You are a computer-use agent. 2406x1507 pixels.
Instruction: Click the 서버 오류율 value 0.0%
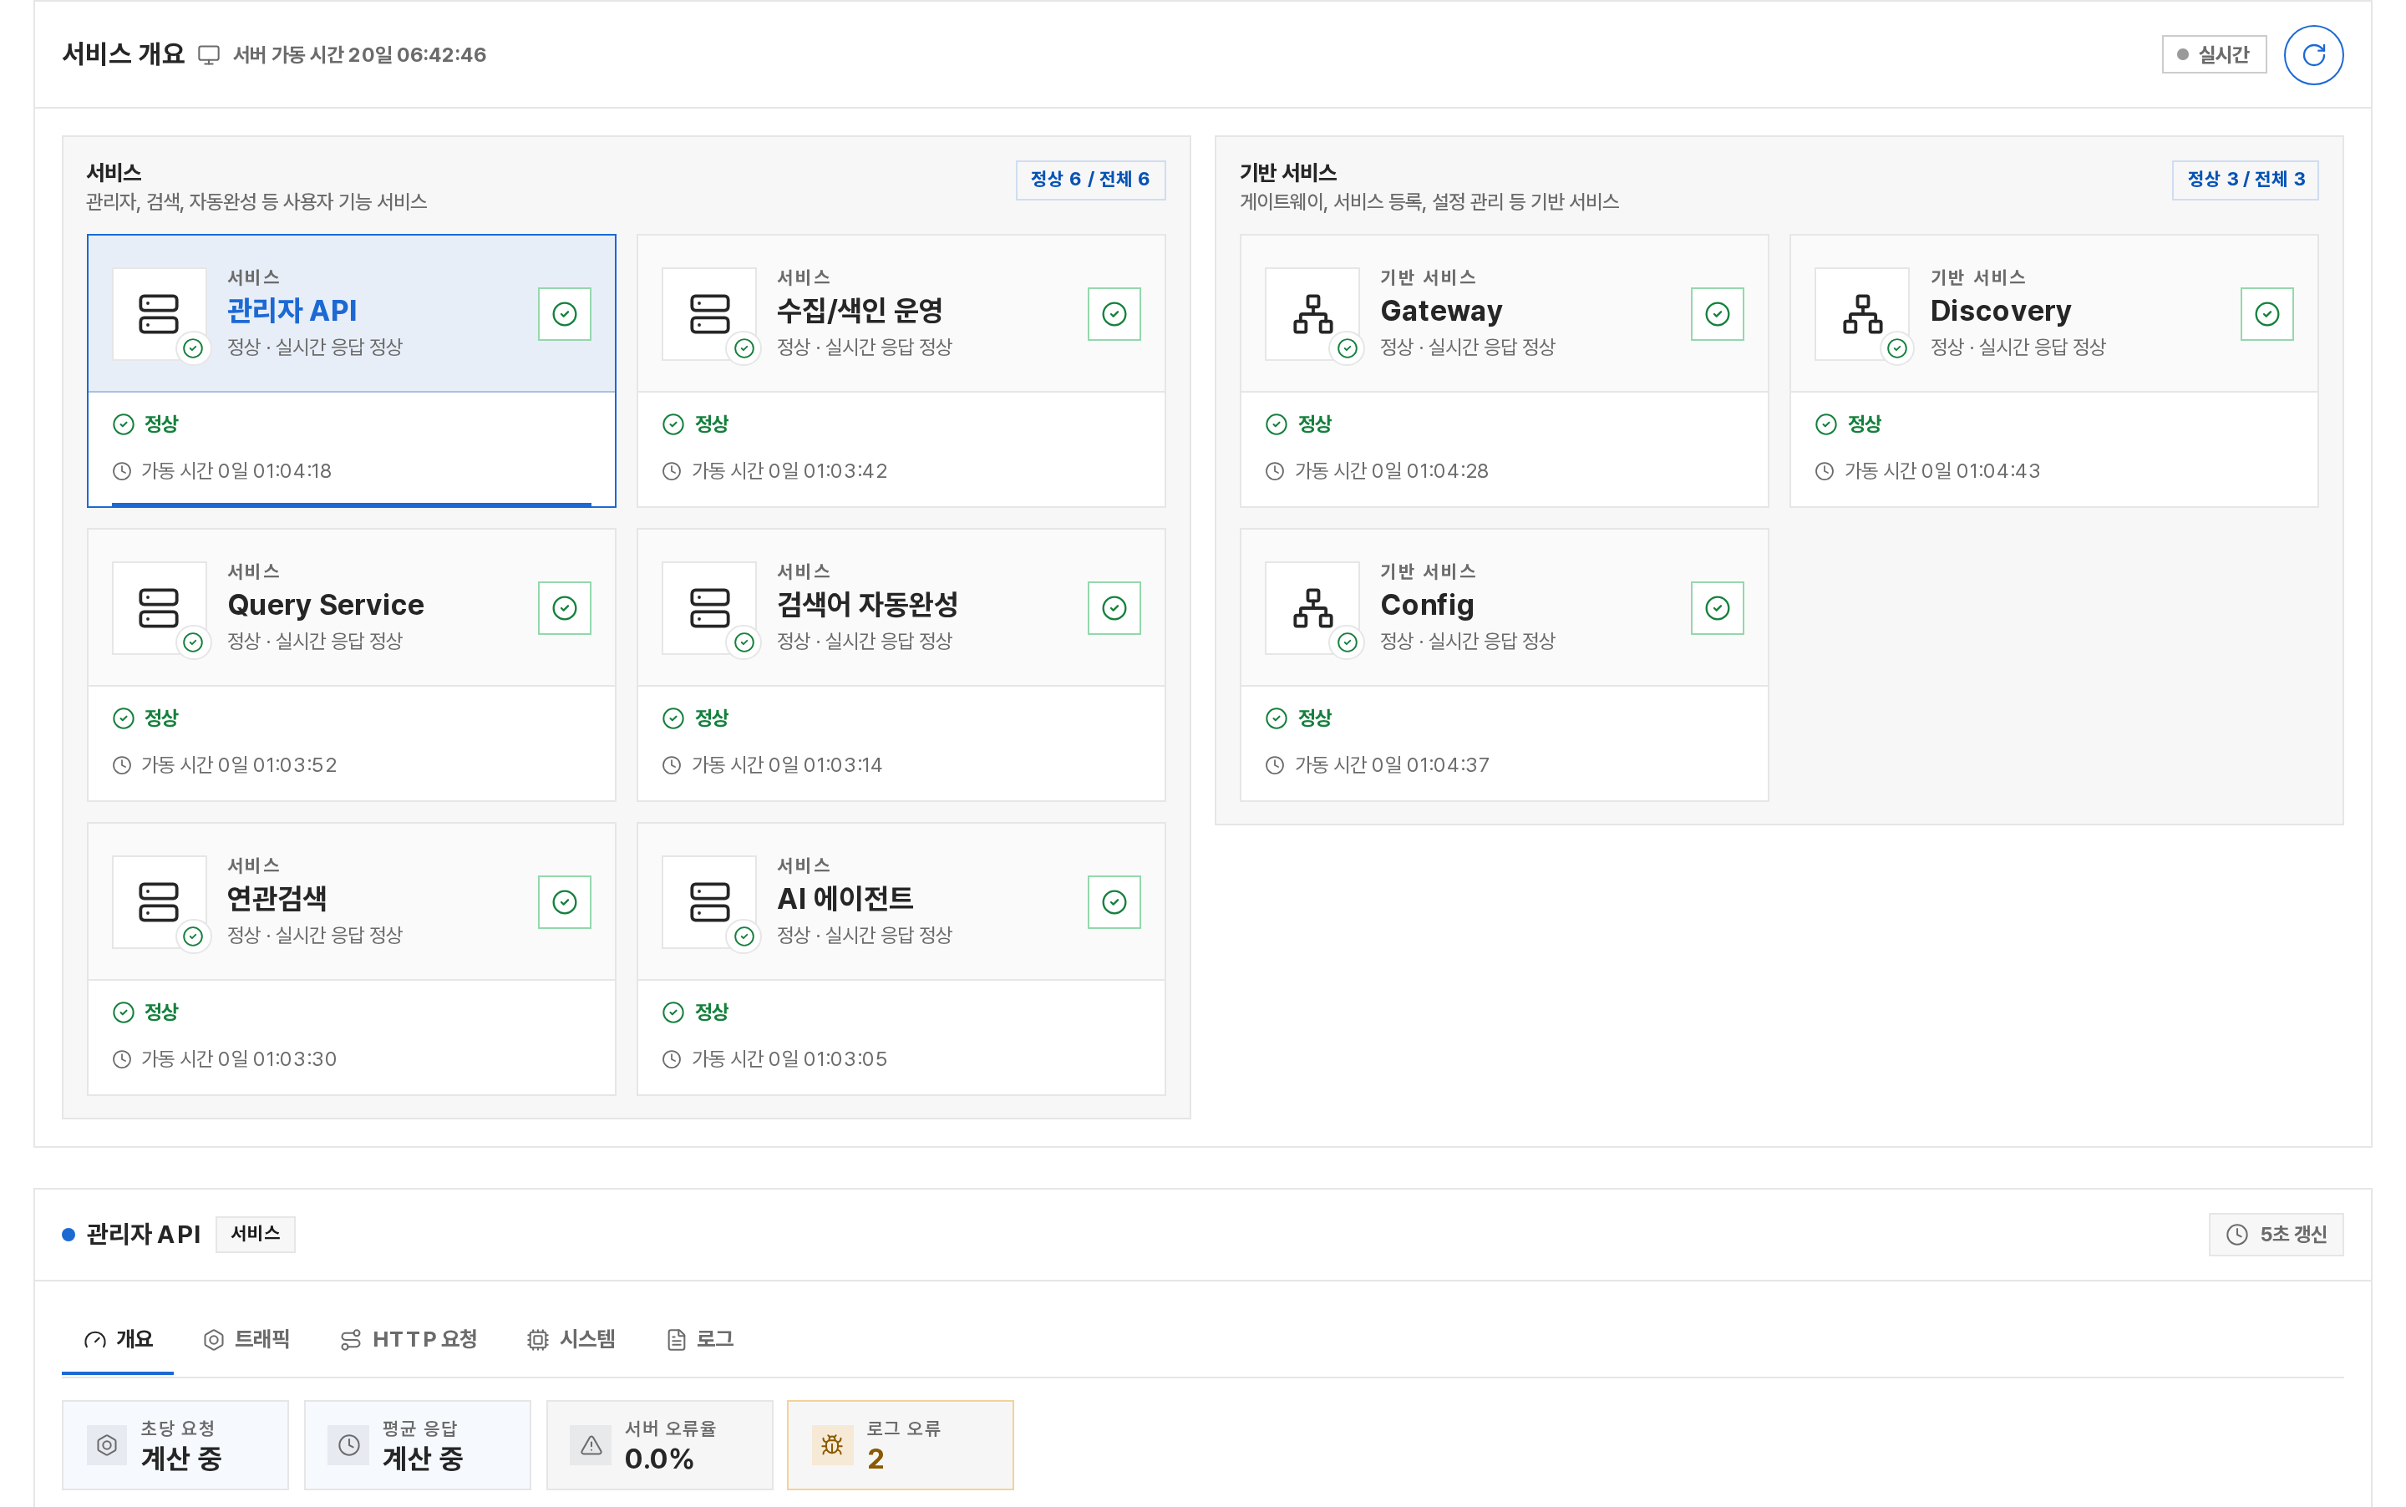click(x=659, y=1459)
